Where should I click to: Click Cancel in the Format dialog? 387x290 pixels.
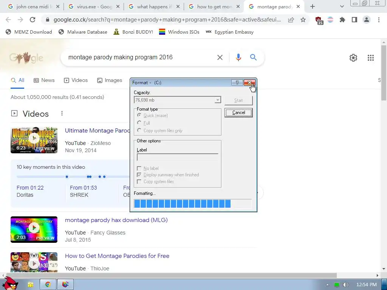[239, 113]
